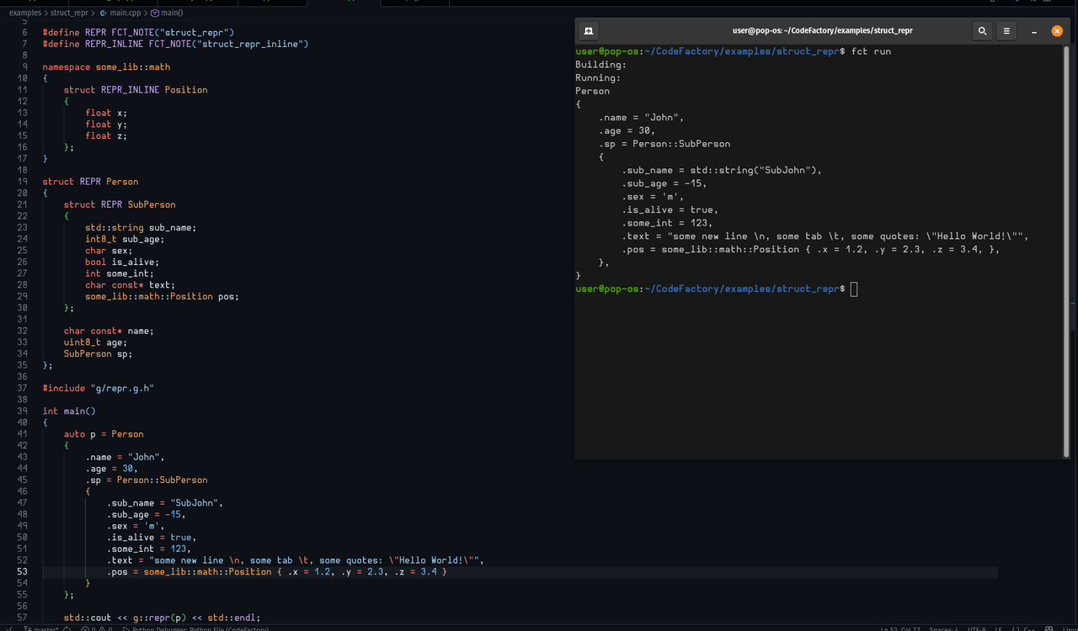1078x631 pixels.
Task: Click the 'float z;' line in the editor
Action: 106,135
